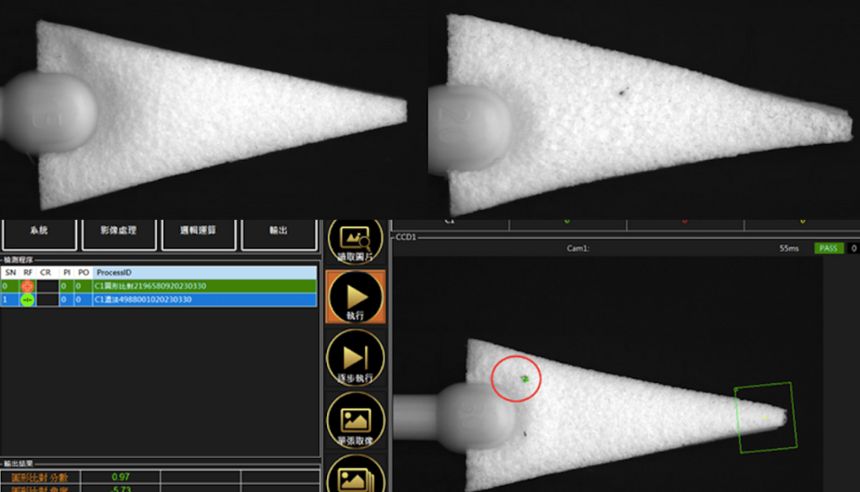Click the green PASS status indicator

(828, 248)
